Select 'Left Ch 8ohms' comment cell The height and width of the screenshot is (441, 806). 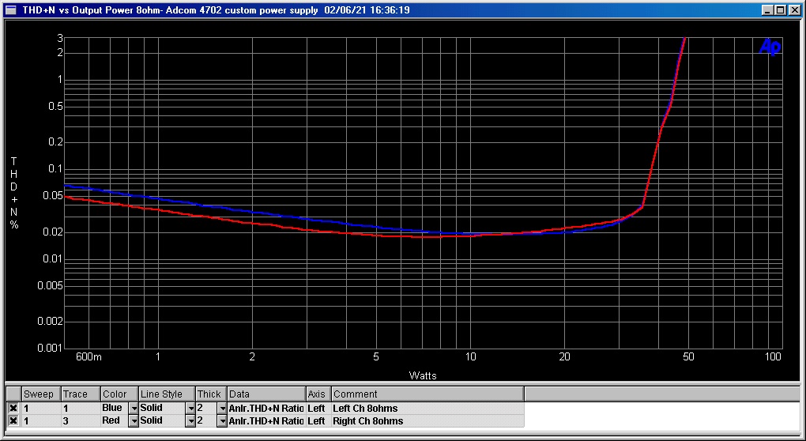tap(427, 408)
